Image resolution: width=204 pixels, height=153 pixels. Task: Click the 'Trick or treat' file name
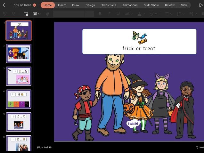point(21,5)
